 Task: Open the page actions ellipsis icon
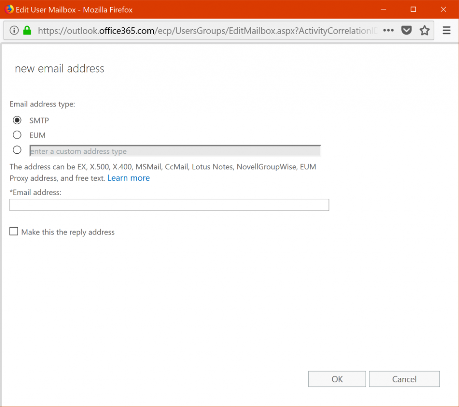388,30
